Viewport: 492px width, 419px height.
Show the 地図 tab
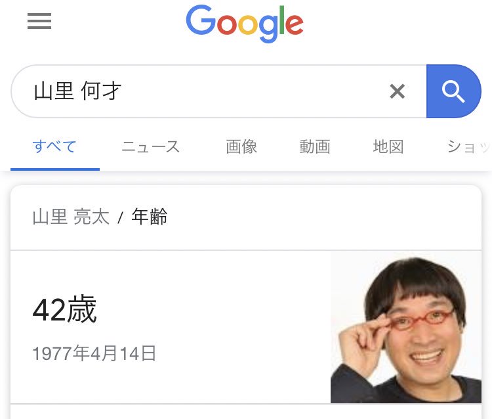click(x=388, y=146)
